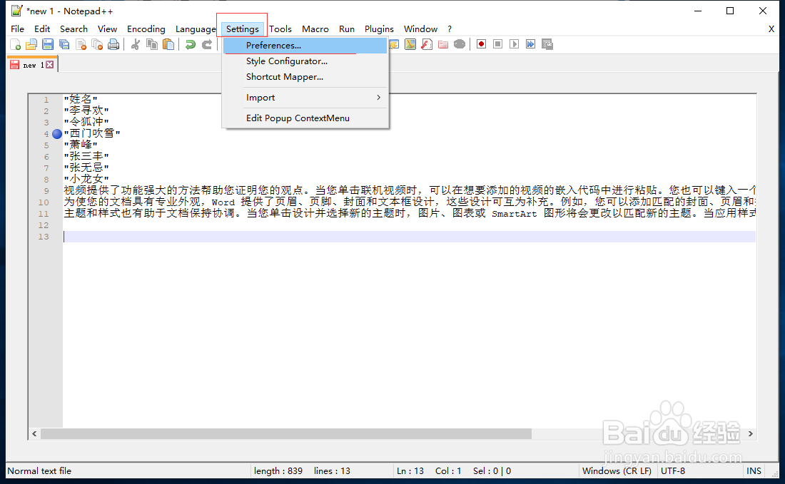Toggle the INS insert mode indicator
This screenshot has width=785, height=484.
point(754,471)
